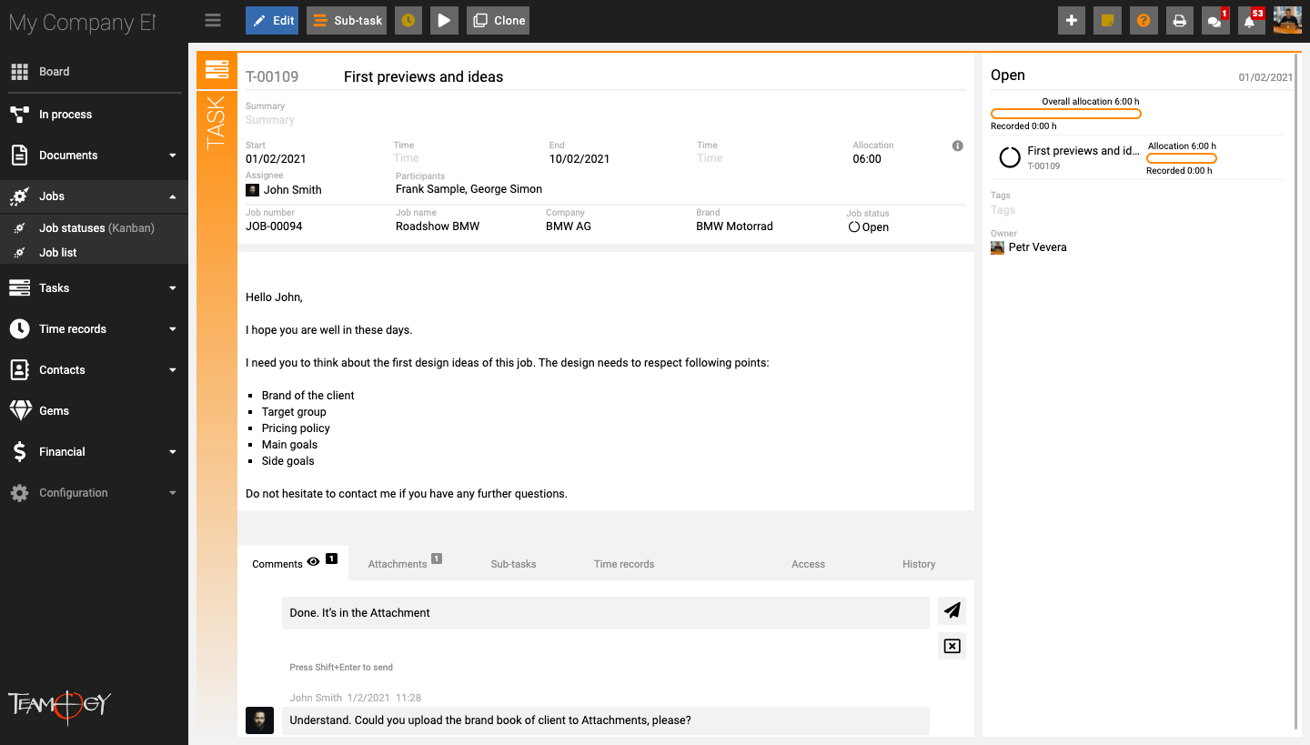Click the plus add icon in top bar
This screenshot has height=745, width=1310.
tap(1072, 20)
